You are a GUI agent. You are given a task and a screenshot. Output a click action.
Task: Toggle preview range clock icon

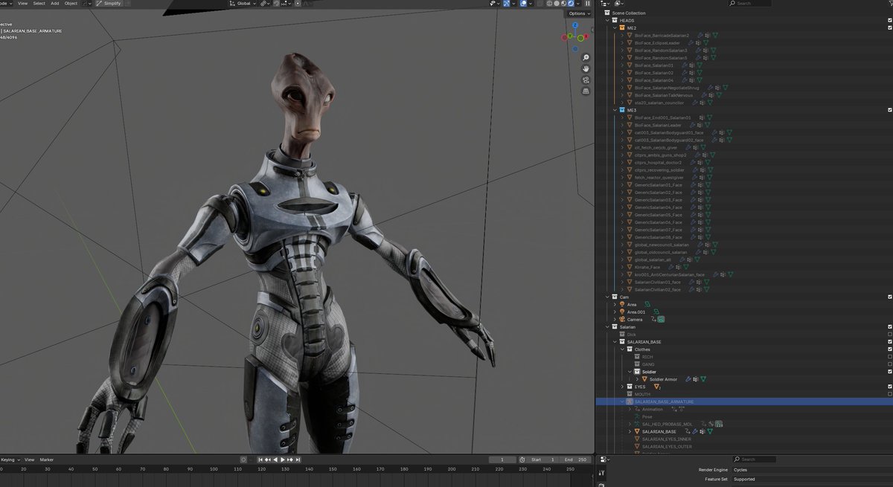(x=522, y=459)
